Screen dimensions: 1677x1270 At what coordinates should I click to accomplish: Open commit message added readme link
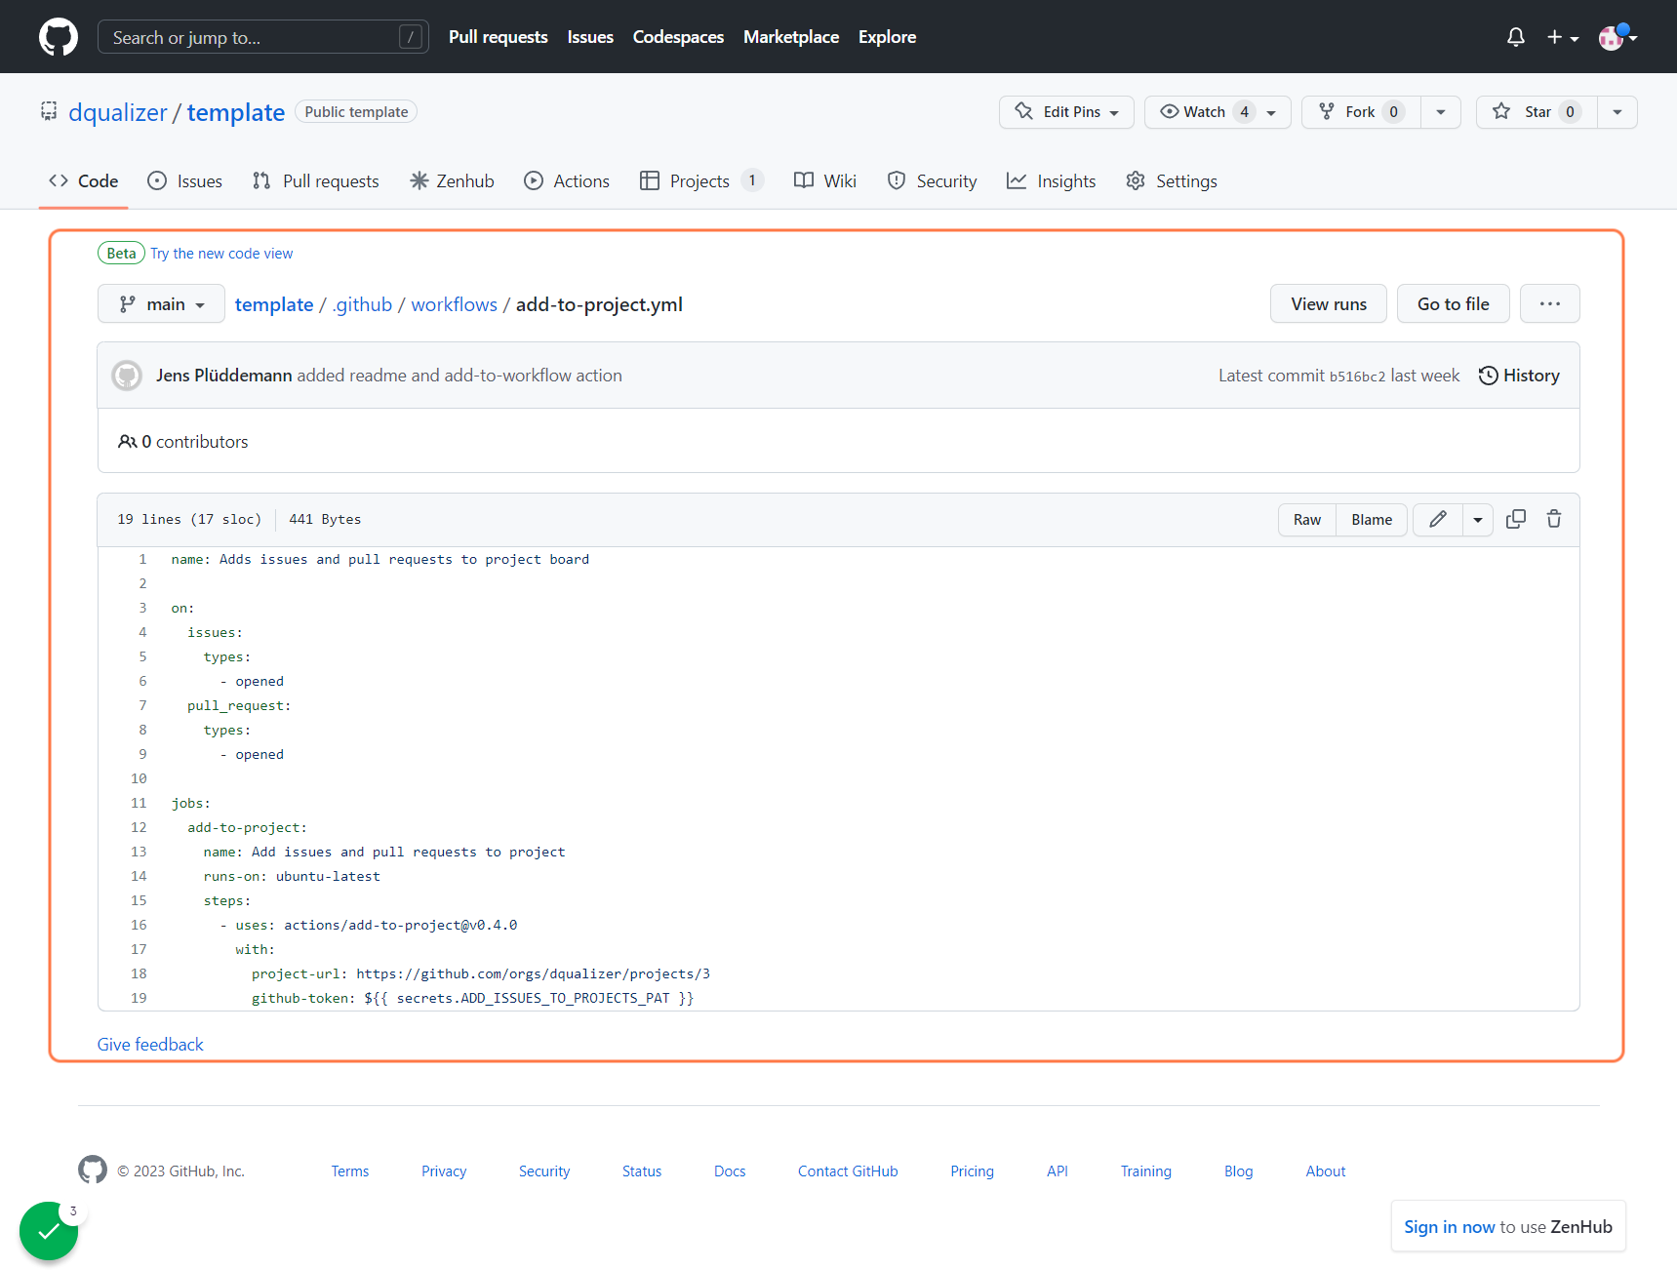pos(459,376)
